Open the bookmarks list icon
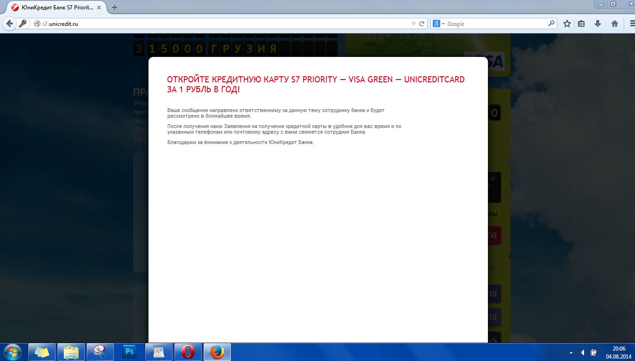Viewport: 635px width, 361px height. (582, 24)
